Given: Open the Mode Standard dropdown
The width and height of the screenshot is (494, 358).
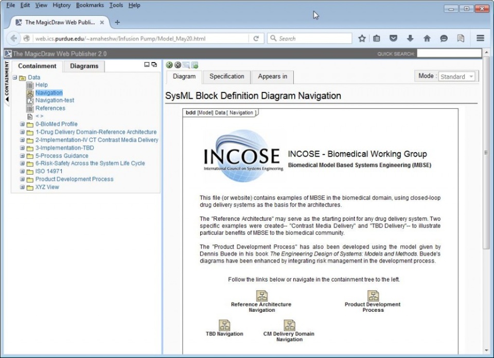Looking at the screenshot, I should pyautogui.click(x=456, y=77).
